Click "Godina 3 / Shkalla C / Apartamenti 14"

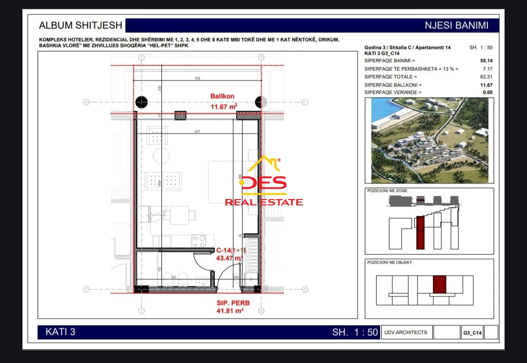407,47
